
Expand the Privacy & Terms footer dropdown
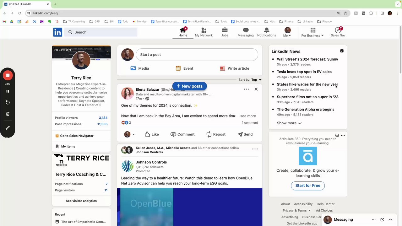296,211
